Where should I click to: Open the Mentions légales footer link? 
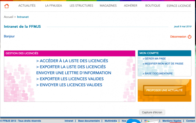click(172, 121)
